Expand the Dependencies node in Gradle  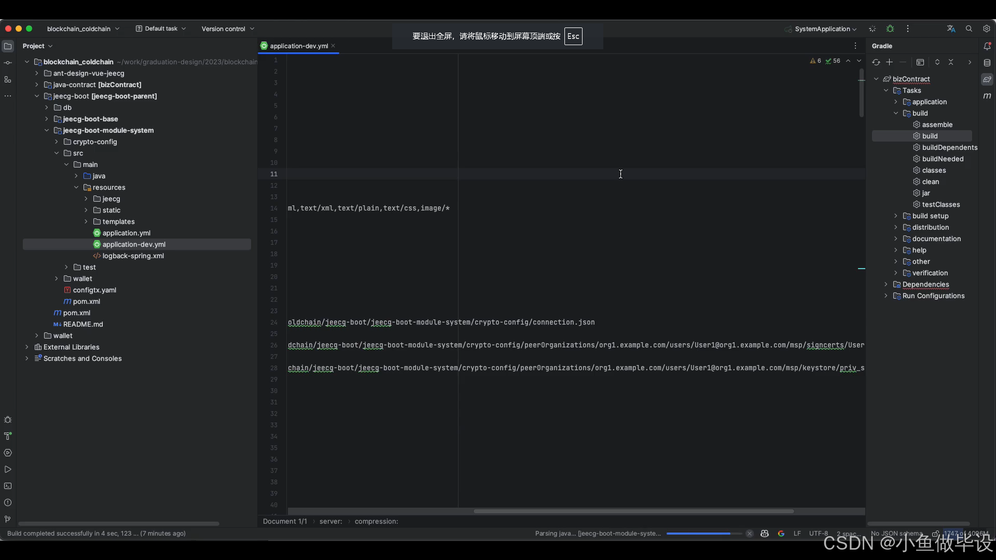click(886, 284)
